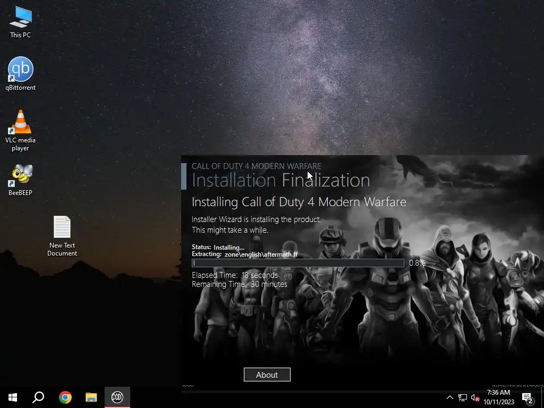
Task: Click the installation progress bar
Action: 298,263
